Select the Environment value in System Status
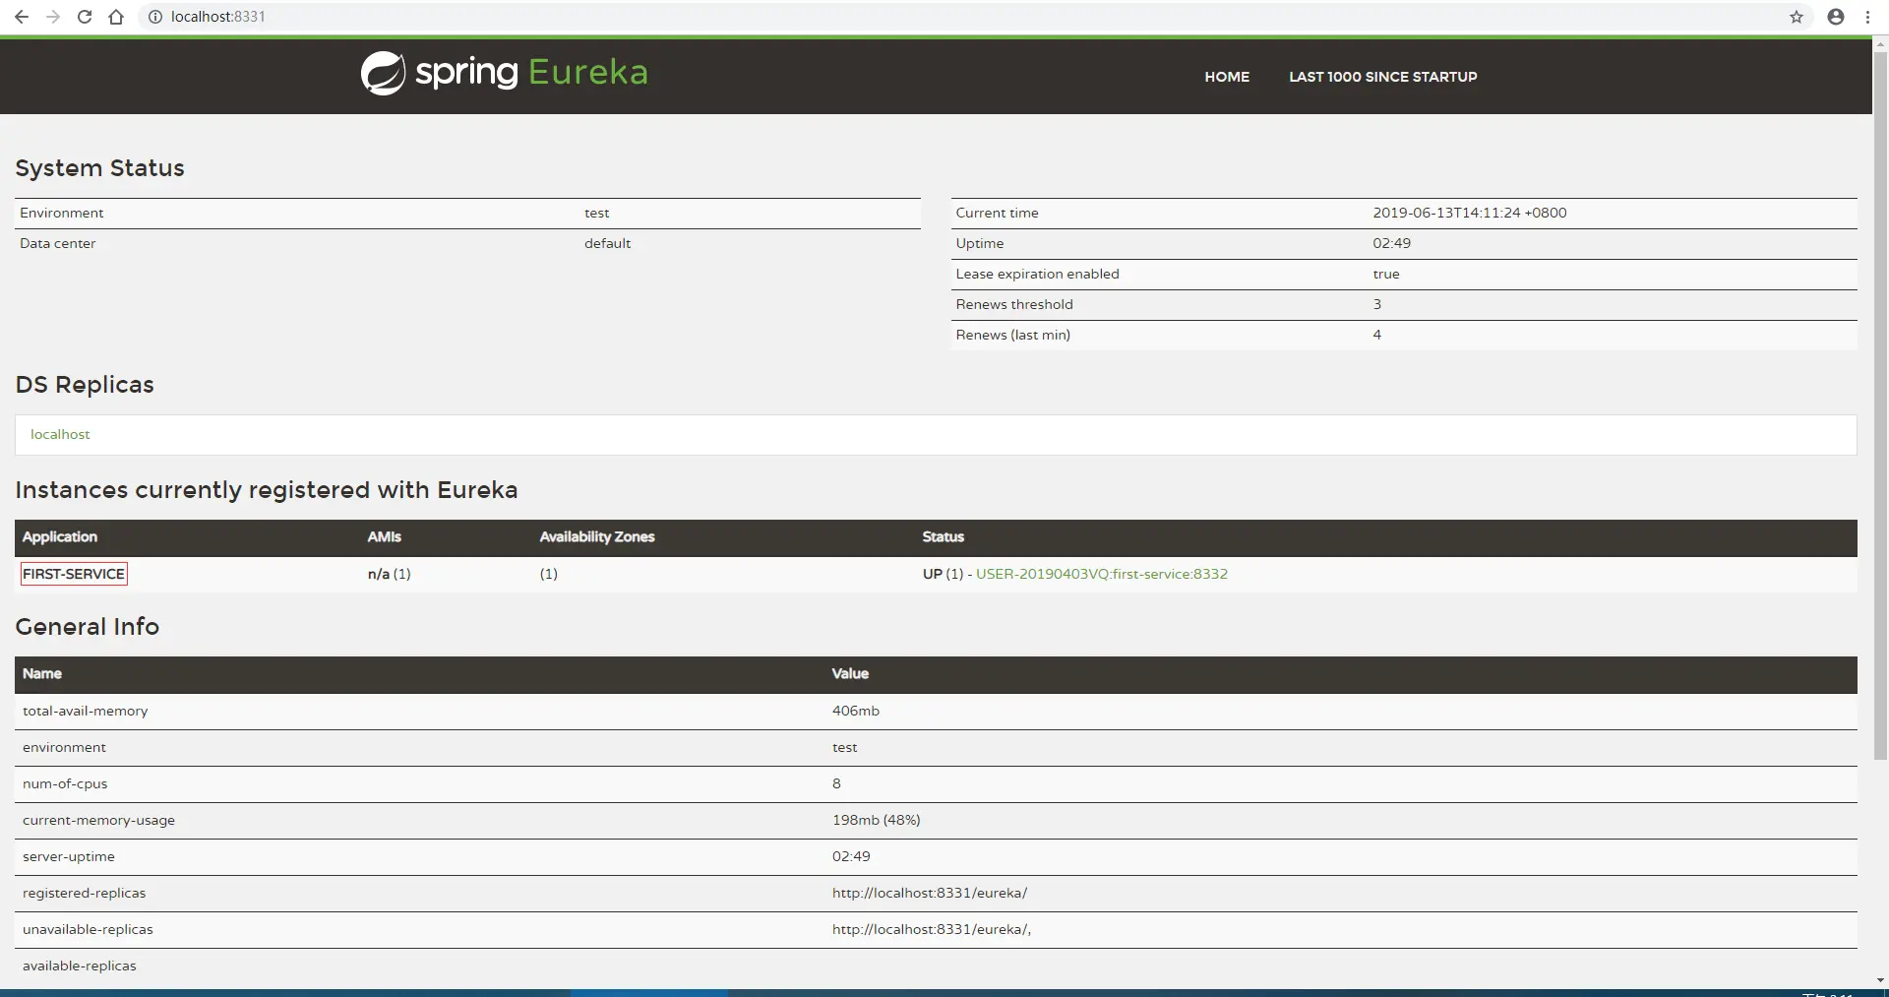This screenshot has width=1889, height=997. click(x=597, y=213)
